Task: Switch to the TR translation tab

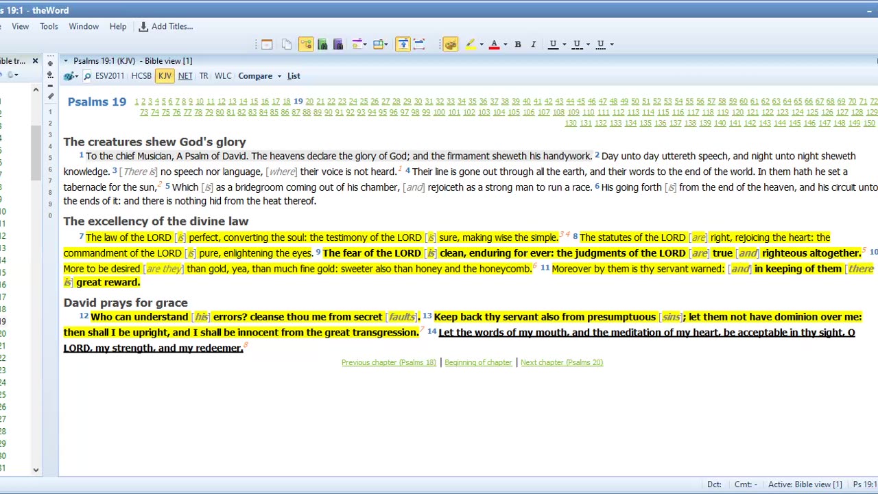Action: [204, 76]
